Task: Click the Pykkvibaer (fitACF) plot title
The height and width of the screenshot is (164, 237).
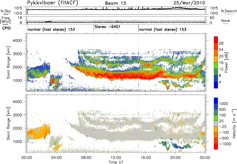Action: [x=53, y=3]
